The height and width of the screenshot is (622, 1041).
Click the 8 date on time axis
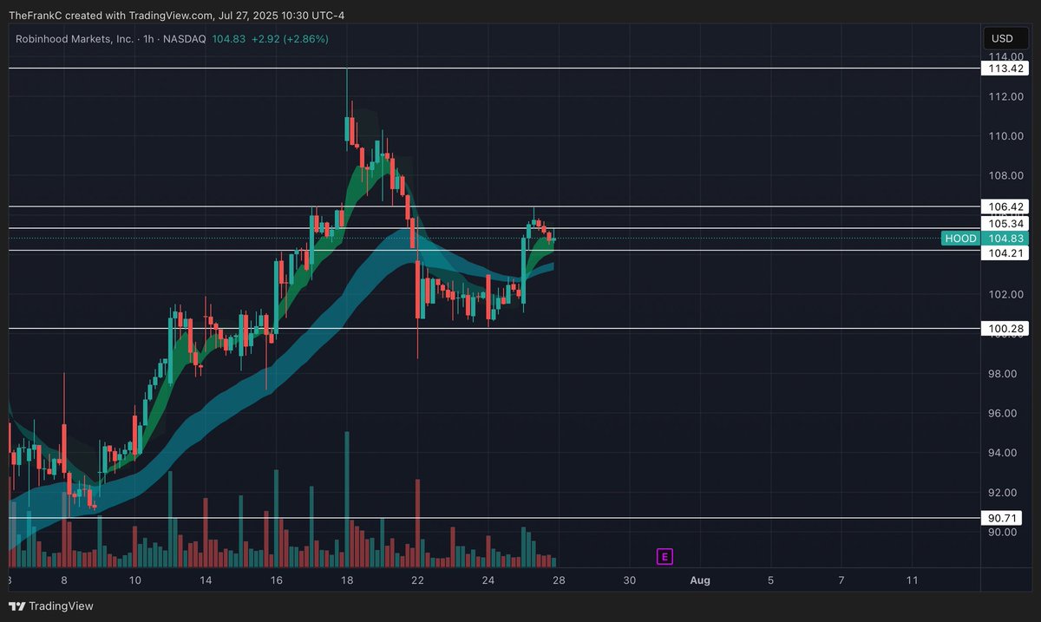64,579
